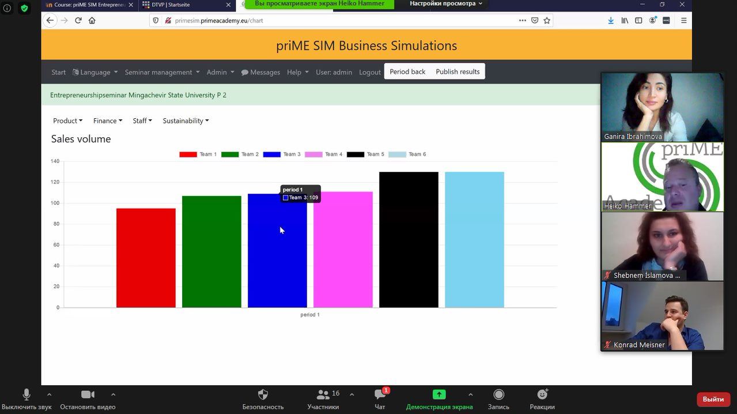Click the blue Team 3 legend swatch
Viewport: 737px width, 414px height.
pyautogui.click(x=271, y=155)
